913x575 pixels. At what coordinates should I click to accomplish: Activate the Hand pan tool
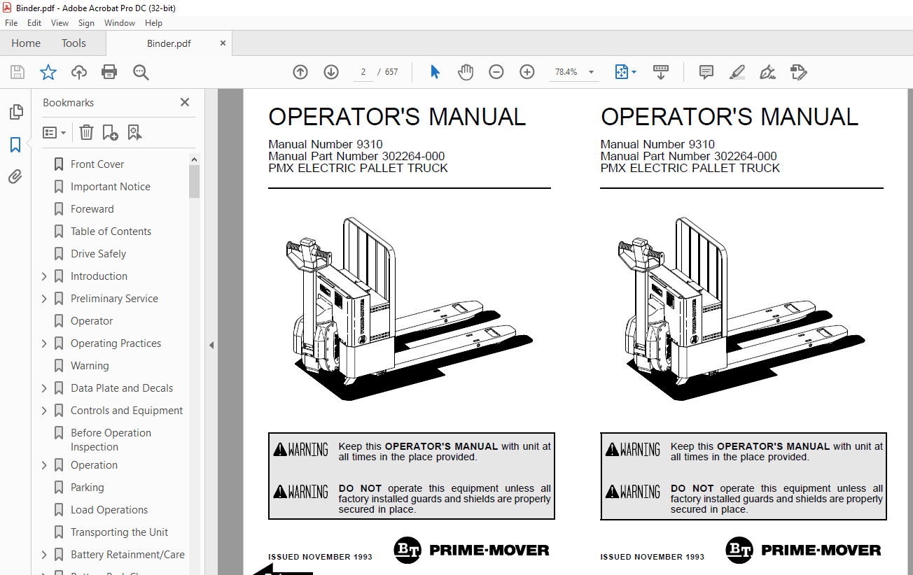[466, 72]
